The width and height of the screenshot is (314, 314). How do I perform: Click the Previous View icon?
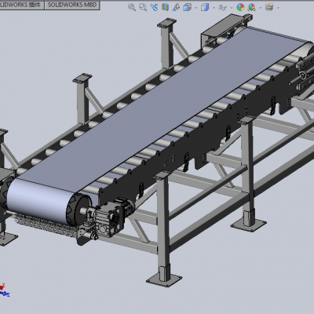tap(154, 7)
